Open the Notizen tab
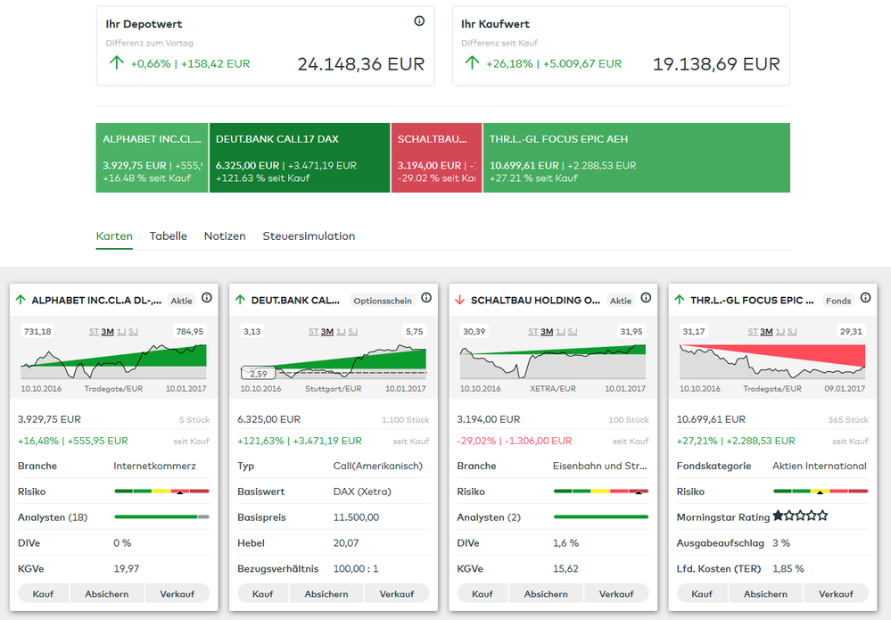 225,236
